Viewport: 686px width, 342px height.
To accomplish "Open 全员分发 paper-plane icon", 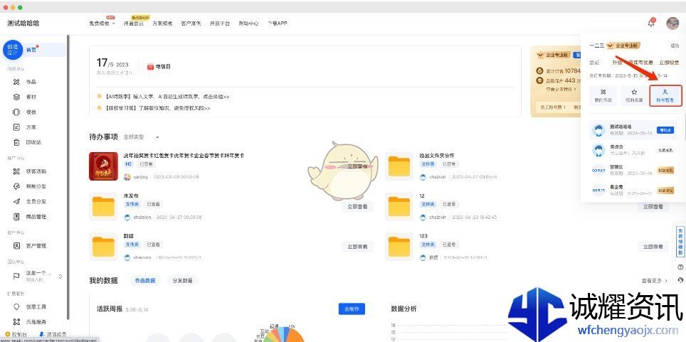I will point(16,202).
